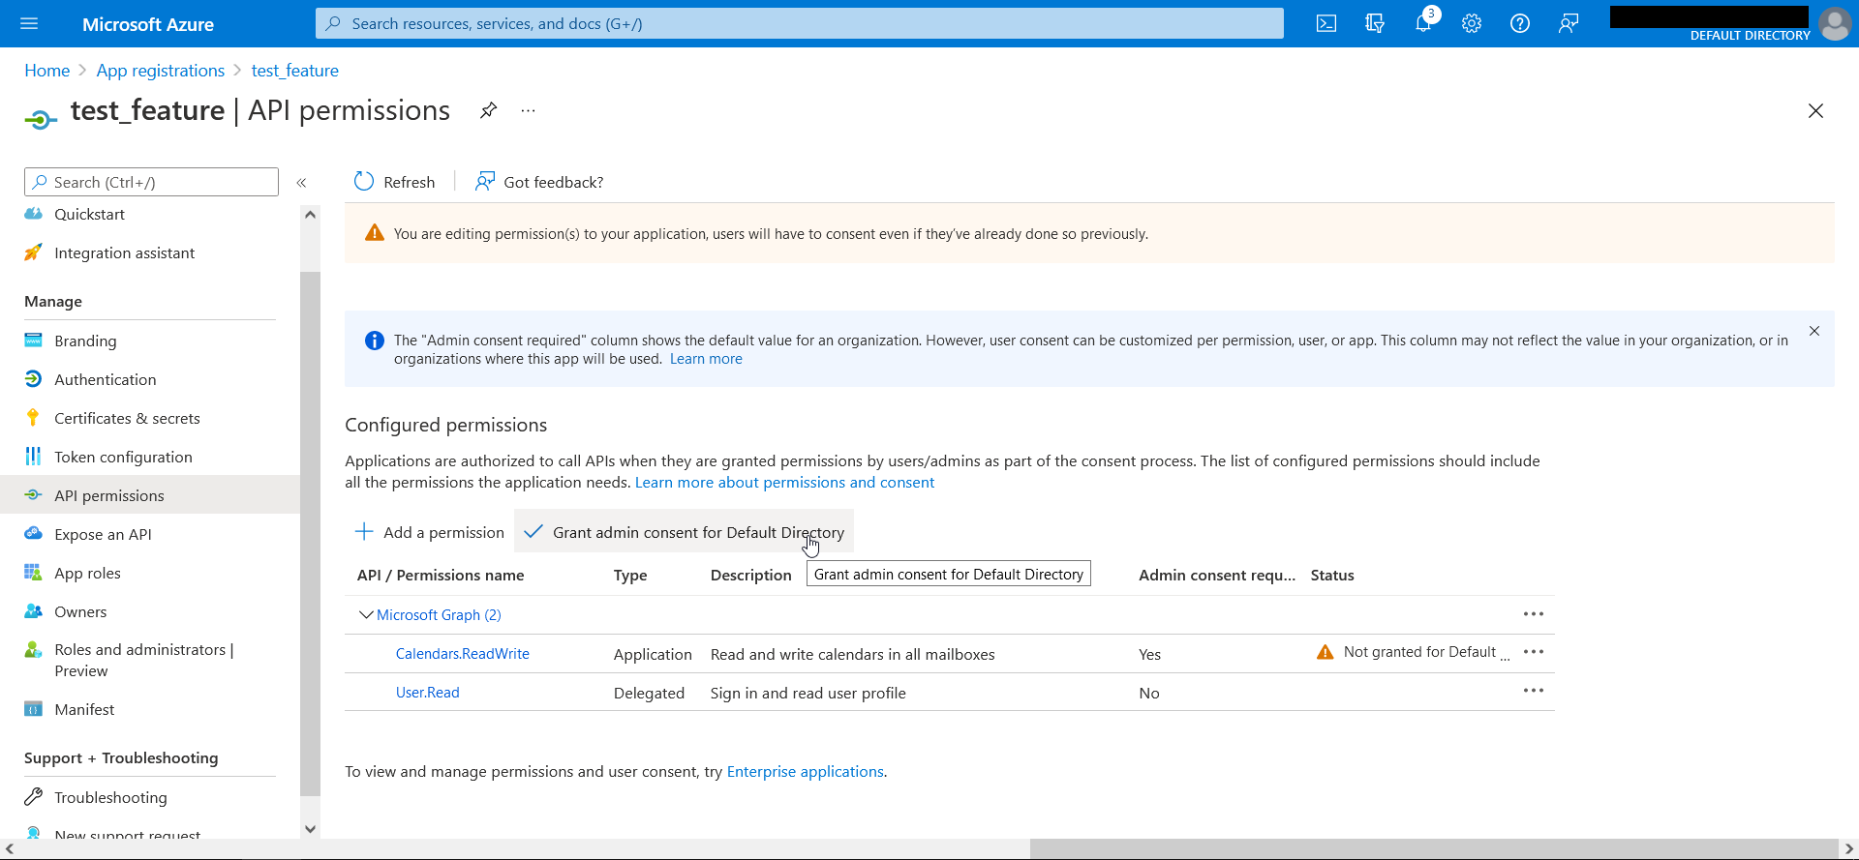1859x860 pixels.
Task: Open the Microsoft Graph (2) link
Action: [x=439, y=614]
